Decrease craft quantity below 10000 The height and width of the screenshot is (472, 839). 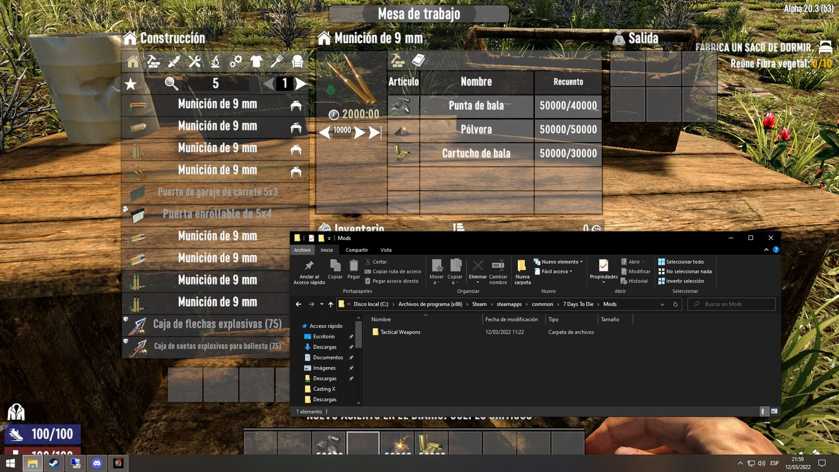tap(324, 132)
